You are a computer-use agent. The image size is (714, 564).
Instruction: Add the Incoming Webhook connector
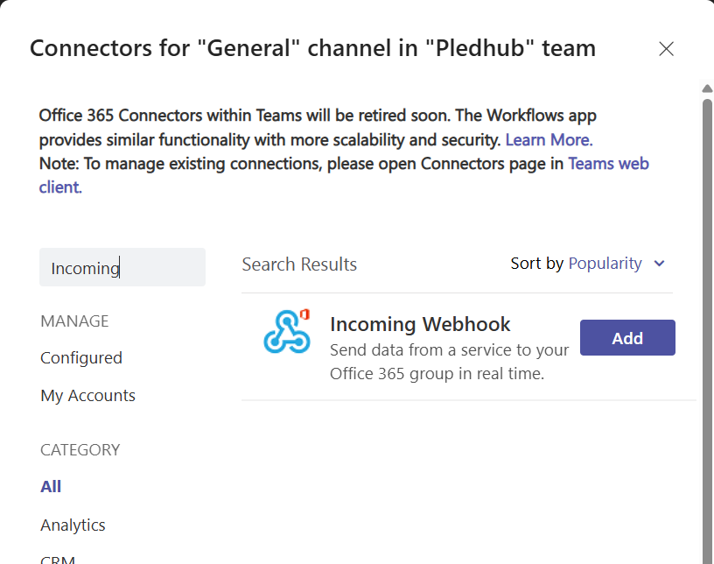coord(627,337)
